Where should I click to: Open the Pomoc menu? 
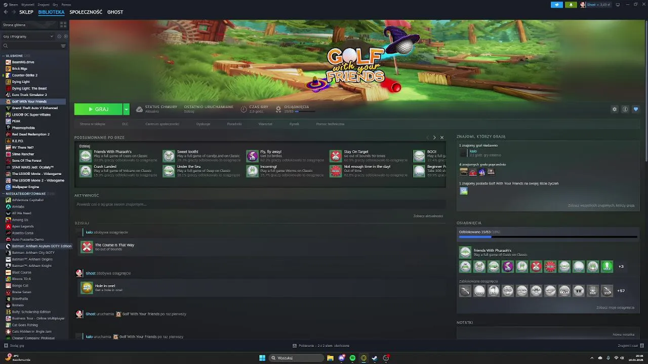coord(66,5)
